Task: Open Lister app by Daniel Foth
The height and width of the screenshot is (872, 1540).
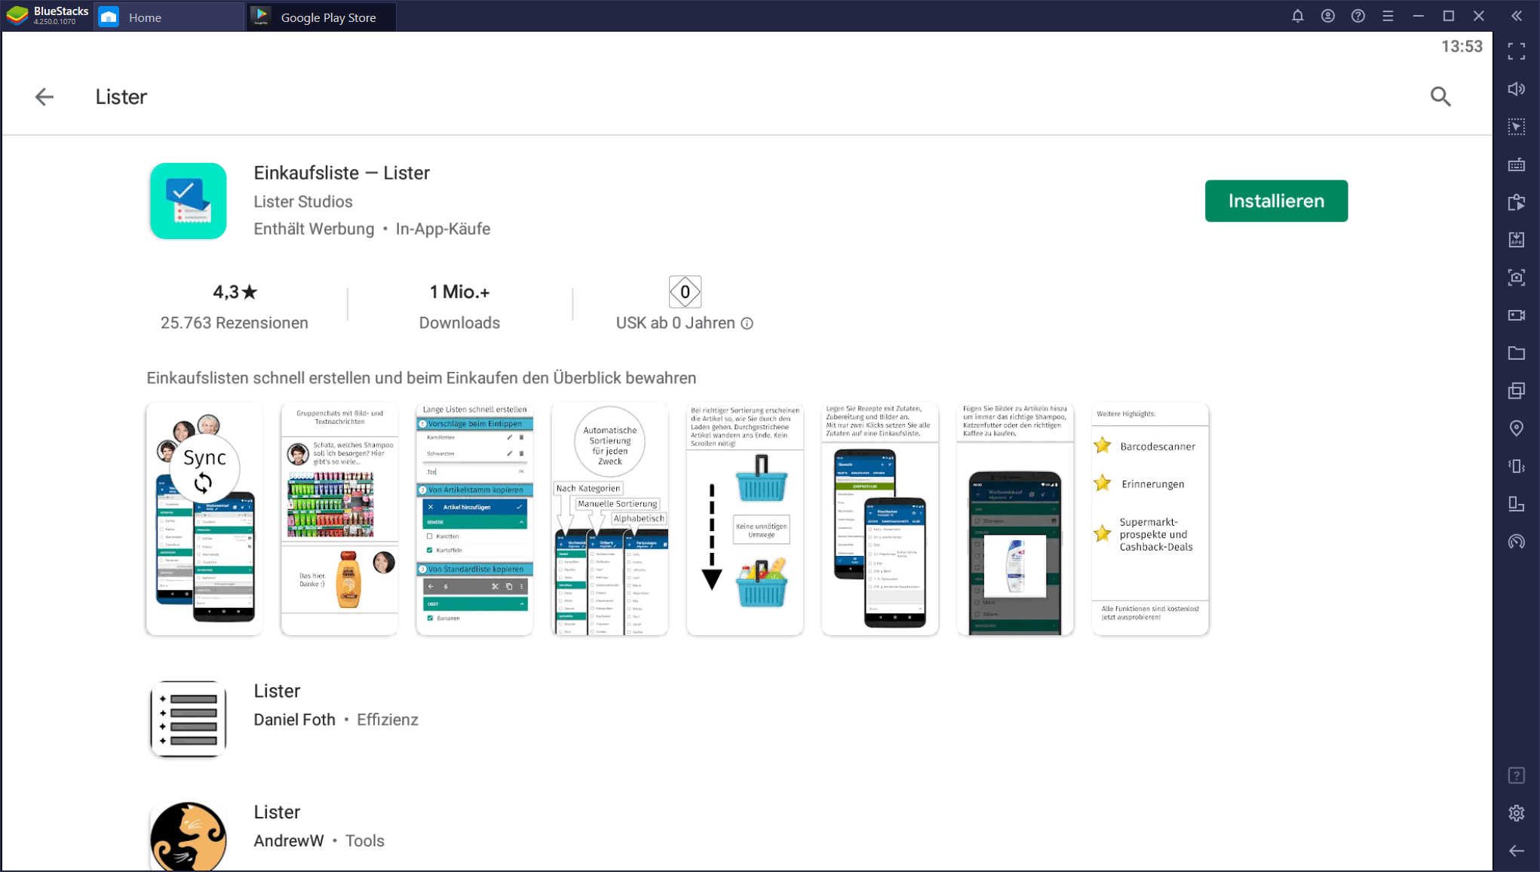Action: click(277, 691)
